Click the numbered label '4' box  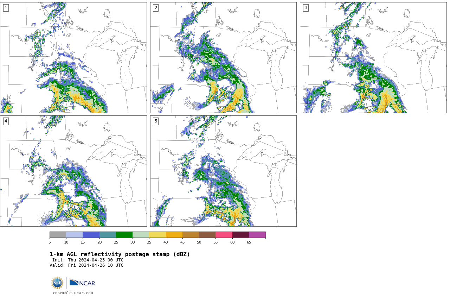[6, 121]
